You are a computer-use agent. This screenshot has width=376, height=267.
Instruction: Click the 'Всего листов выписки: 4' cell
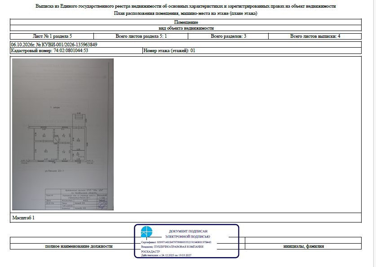coord(315,36)
